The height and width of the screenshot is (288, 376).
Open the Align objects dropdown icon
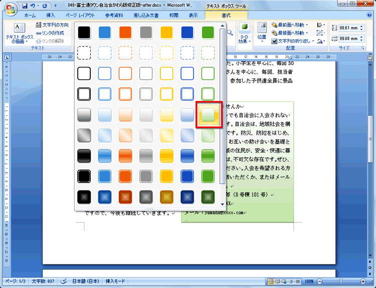pyautogui.click(x=321, y=25)
